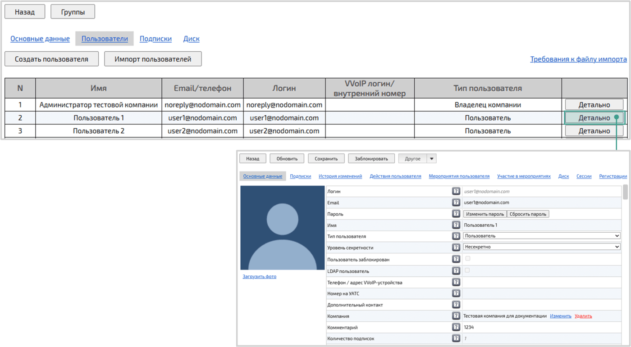This screenshot has width=631, height=347.
Task: Enable the Пользователь заблокирован checkbox
Action: point(468,259)
